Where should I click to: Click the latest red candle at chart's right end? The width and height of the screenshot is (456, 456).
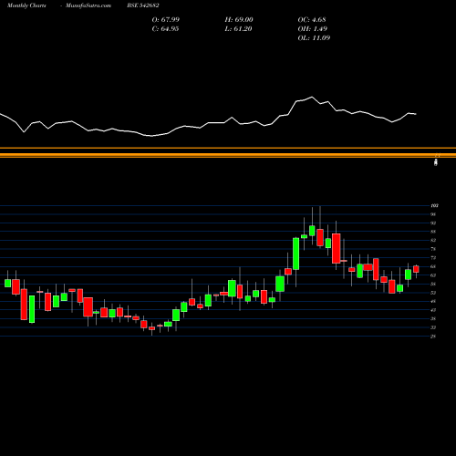[416, 269]
